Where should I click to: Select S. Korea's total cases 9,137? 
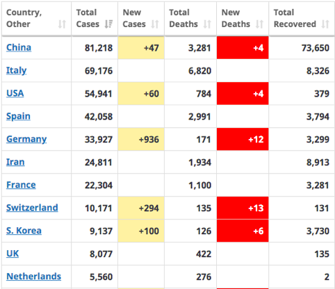[x=101, y=231]
